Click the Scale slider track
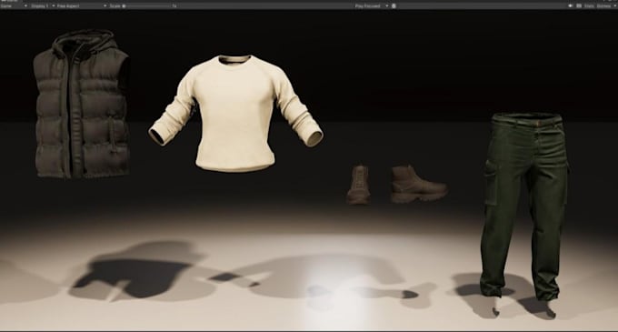The image size is (618, 332). coord(148,6)
